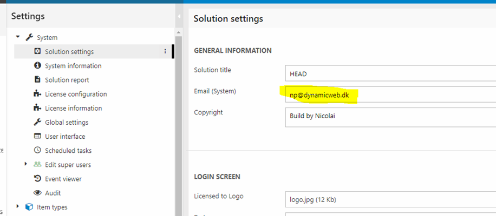Click the User interface window icon
The width and height of the screenshot is (496, 216).
37,136
